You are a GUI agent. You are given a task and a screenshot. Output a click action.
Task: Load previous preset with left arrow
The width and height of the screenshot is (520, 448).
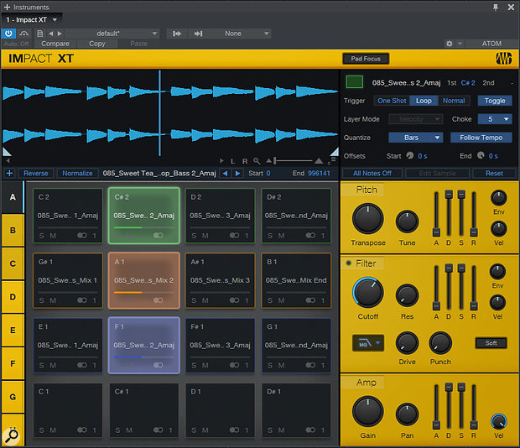(x=50, y=34)
